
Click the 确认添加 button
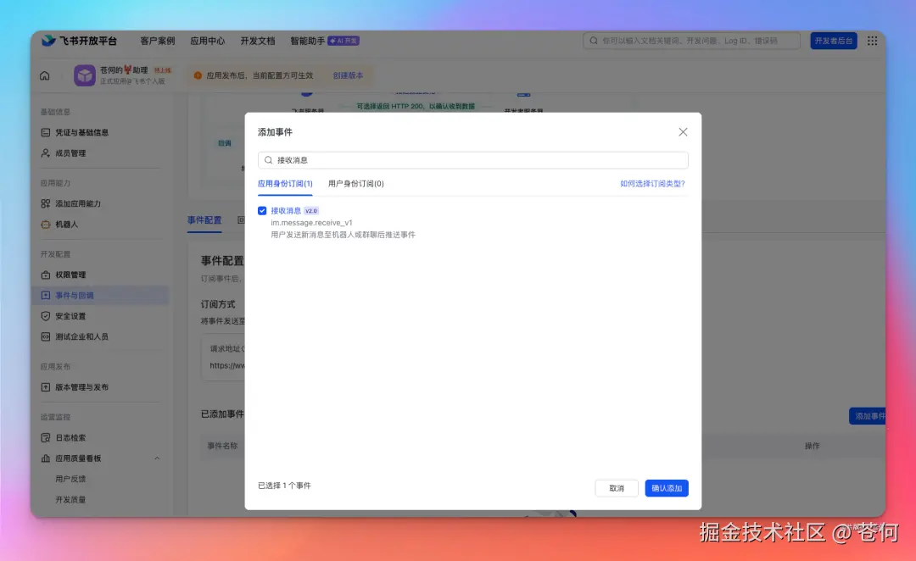tap(667, 488)
